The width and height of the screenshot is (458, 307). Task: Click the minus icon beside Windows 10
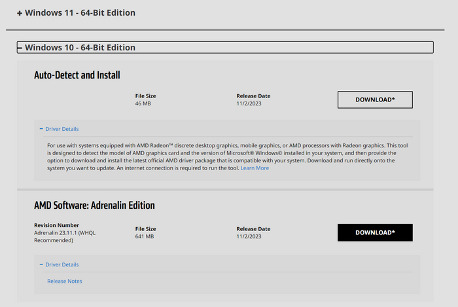click(20, 48)
